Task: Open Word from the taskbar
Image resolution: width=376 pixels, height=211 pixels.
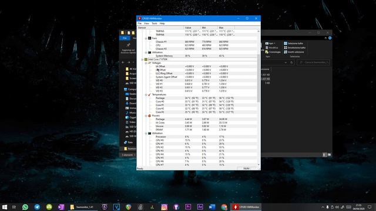Action: pos(212,207)
